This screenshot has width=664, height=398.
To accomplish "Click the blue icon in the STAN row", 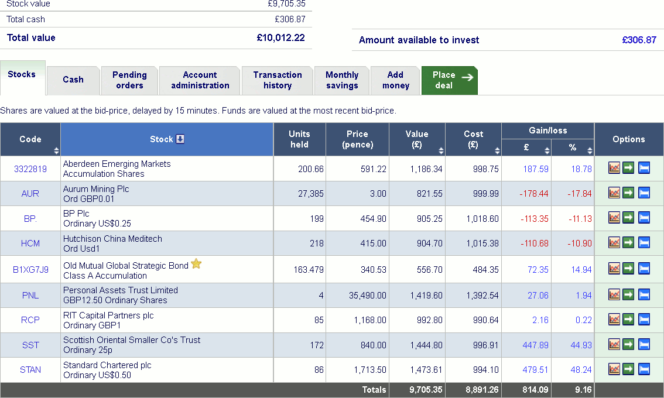I will point(644,369).
